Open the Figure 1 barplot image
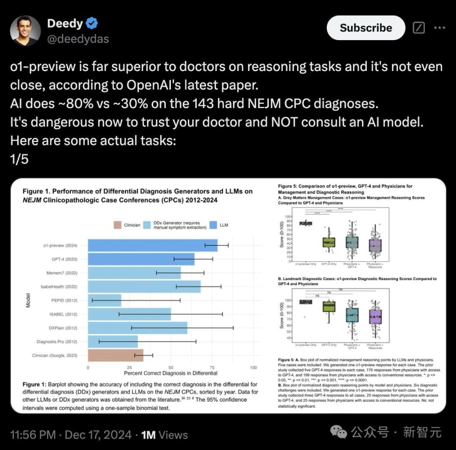Viewport: 456px width, 450px height. 139,296
